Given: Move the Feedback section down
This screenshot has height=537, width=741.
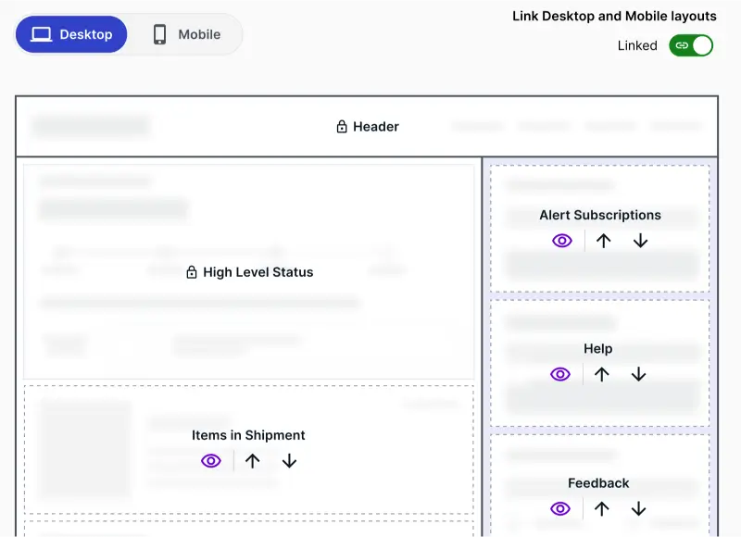Looking at the screenshot, I should (638, 508).
